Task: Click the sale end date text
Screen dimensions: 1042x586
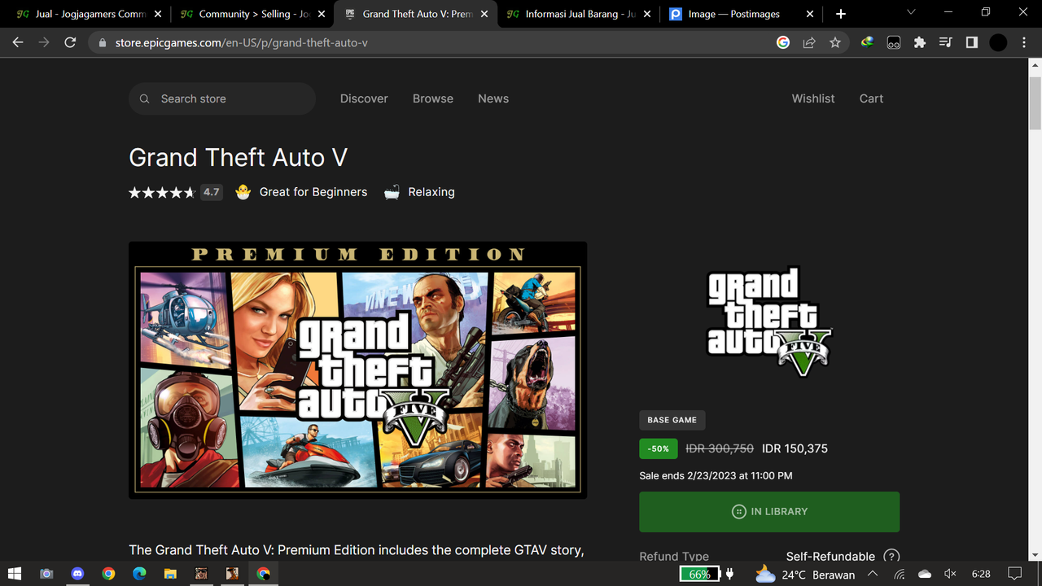Action: point(716,475)
